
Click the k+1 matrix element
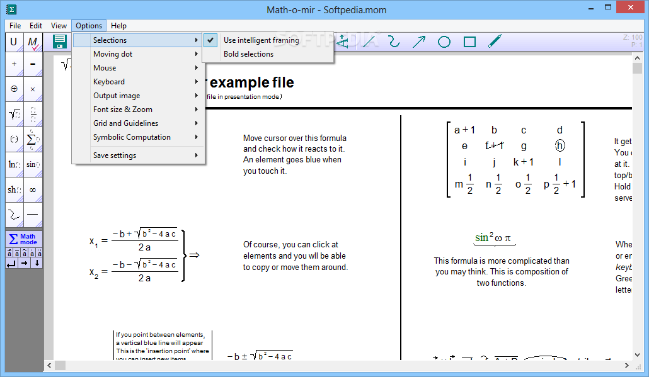(x=524, y=162)
